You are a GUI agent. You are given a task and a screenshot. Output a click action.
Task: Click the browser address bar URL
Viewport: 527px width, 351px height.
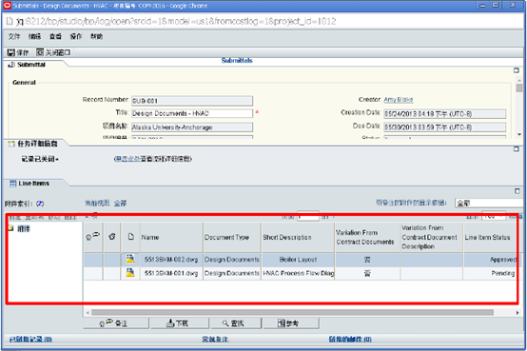[176, 22]
